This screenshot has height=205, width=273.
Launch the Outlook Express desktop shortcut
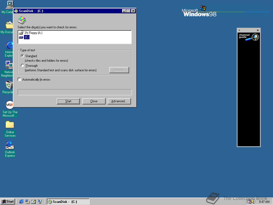click(10, 145)
